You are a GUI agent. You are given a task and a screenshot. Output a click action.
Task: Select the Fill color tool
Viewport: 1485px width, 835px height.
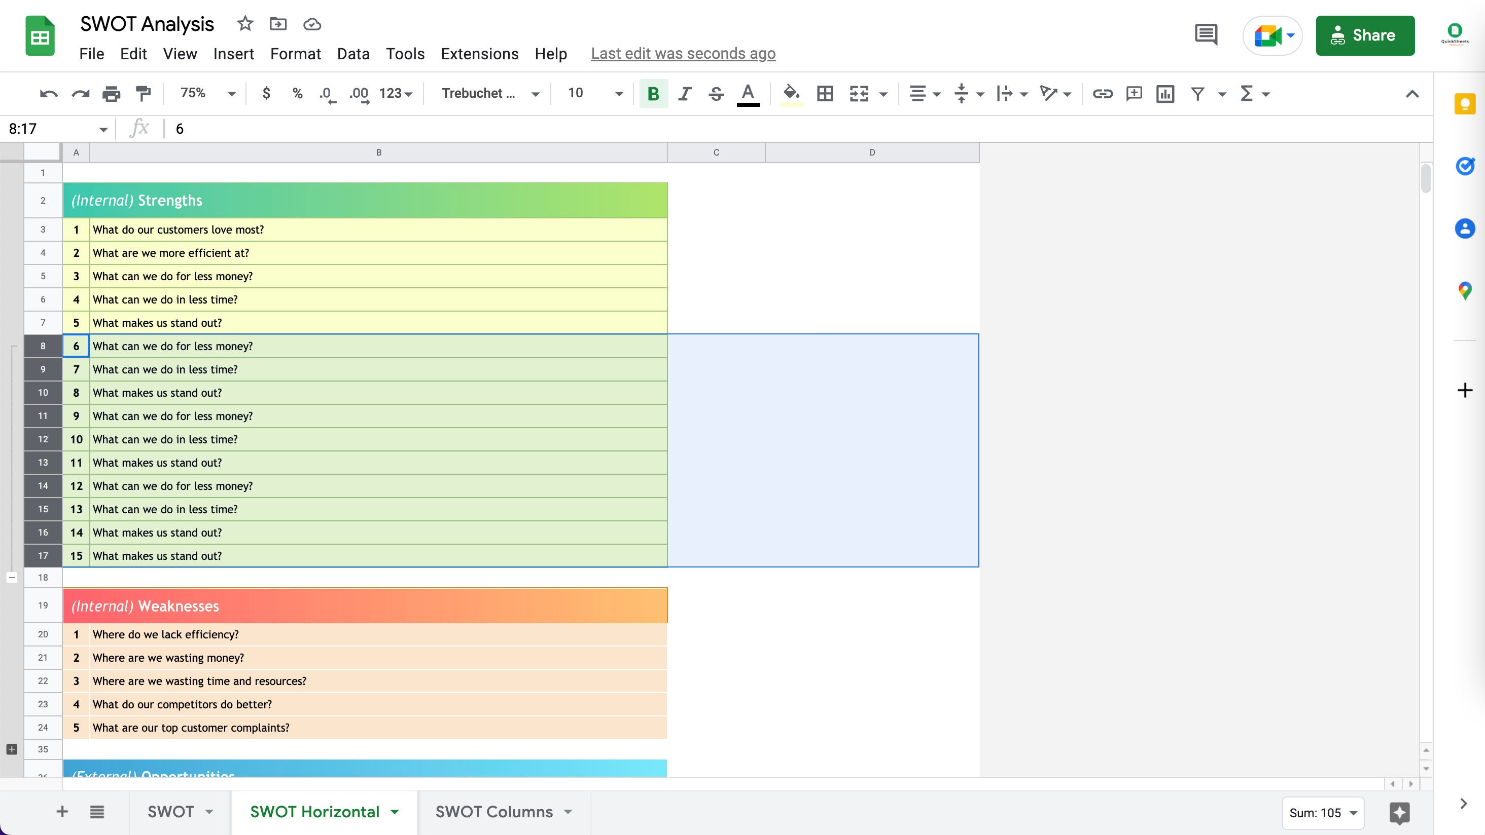pyautogui.click(x=792, y=93)
